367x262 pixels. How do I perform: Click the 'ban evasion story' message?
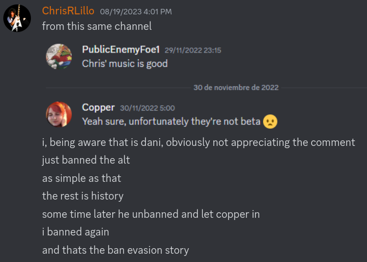tap(116, 250)
